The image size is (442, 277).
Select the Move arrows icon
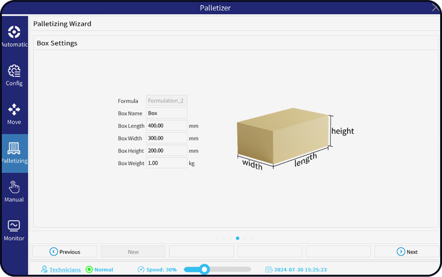[x=14, y=110]
